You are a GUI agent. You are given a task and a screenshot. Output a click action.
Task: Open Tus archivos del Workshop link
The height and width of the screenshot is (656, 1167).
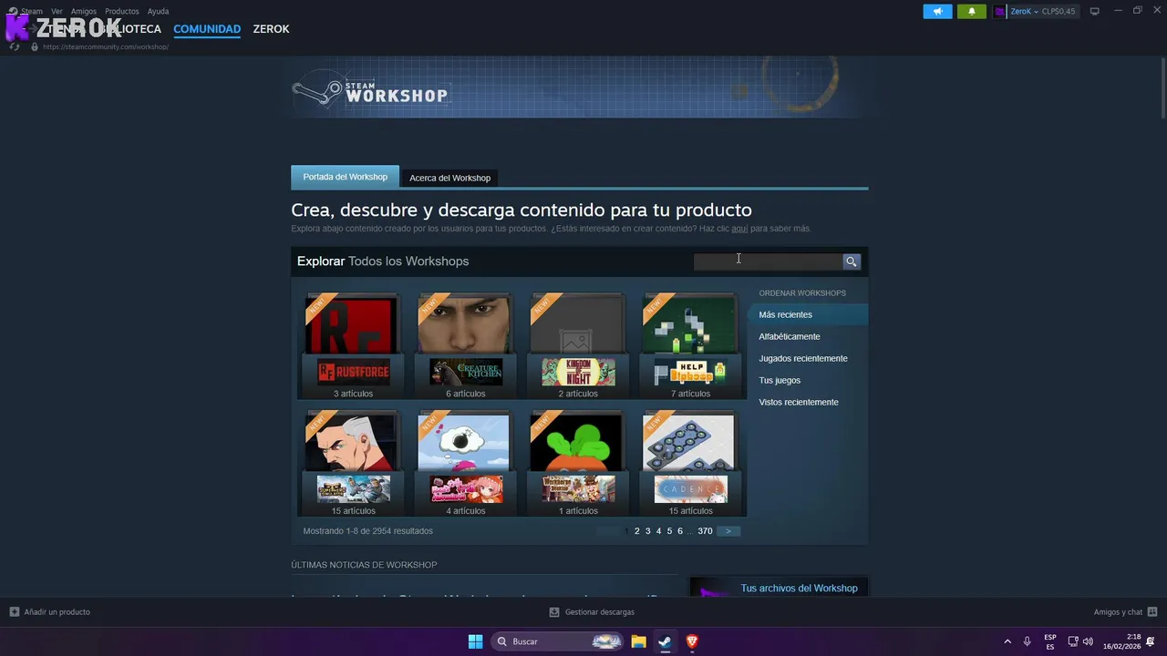point(799,589)
